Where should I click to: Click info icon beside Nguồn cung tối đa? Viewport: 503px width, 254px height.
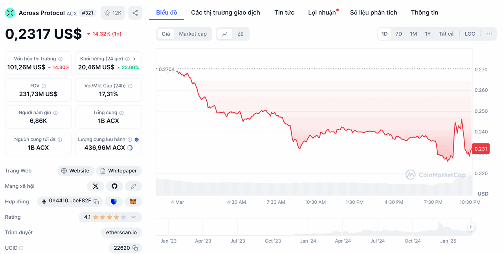(x=60, y=139)
